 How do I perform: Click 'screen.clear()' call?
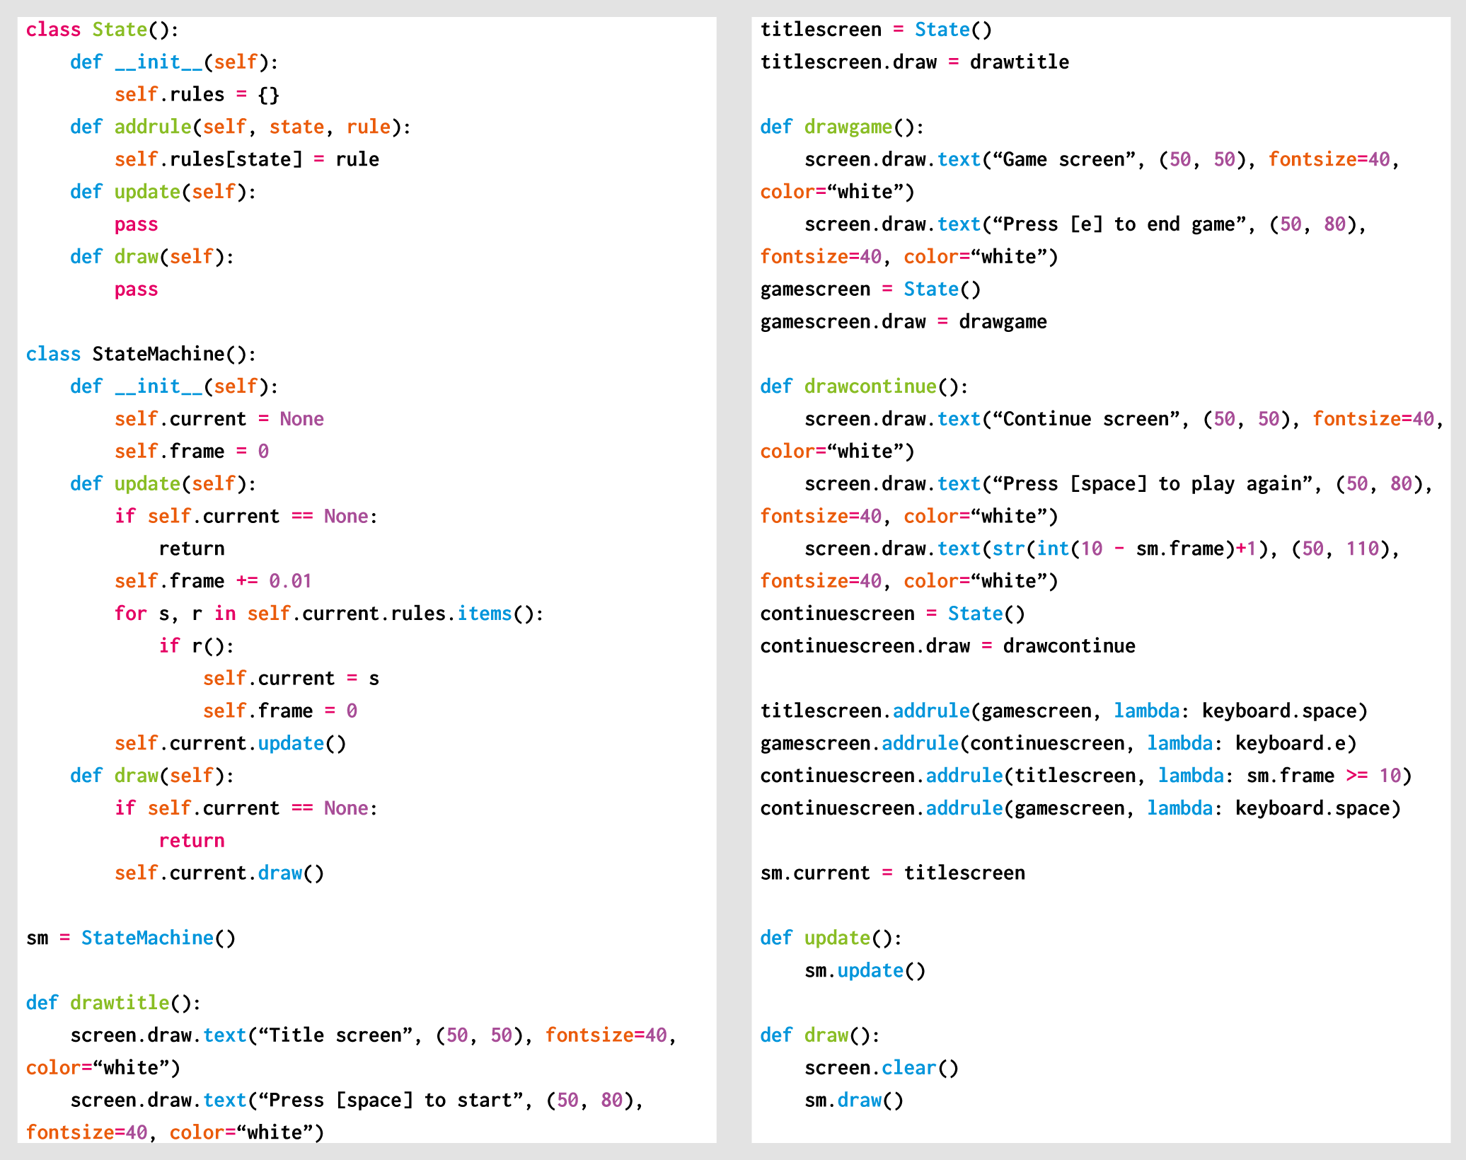[881, 1068]
